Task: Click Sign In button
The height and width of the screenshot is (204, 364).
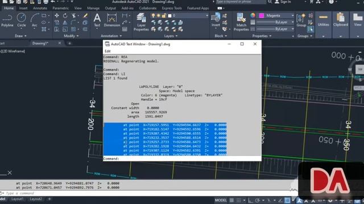Action: 283,2
